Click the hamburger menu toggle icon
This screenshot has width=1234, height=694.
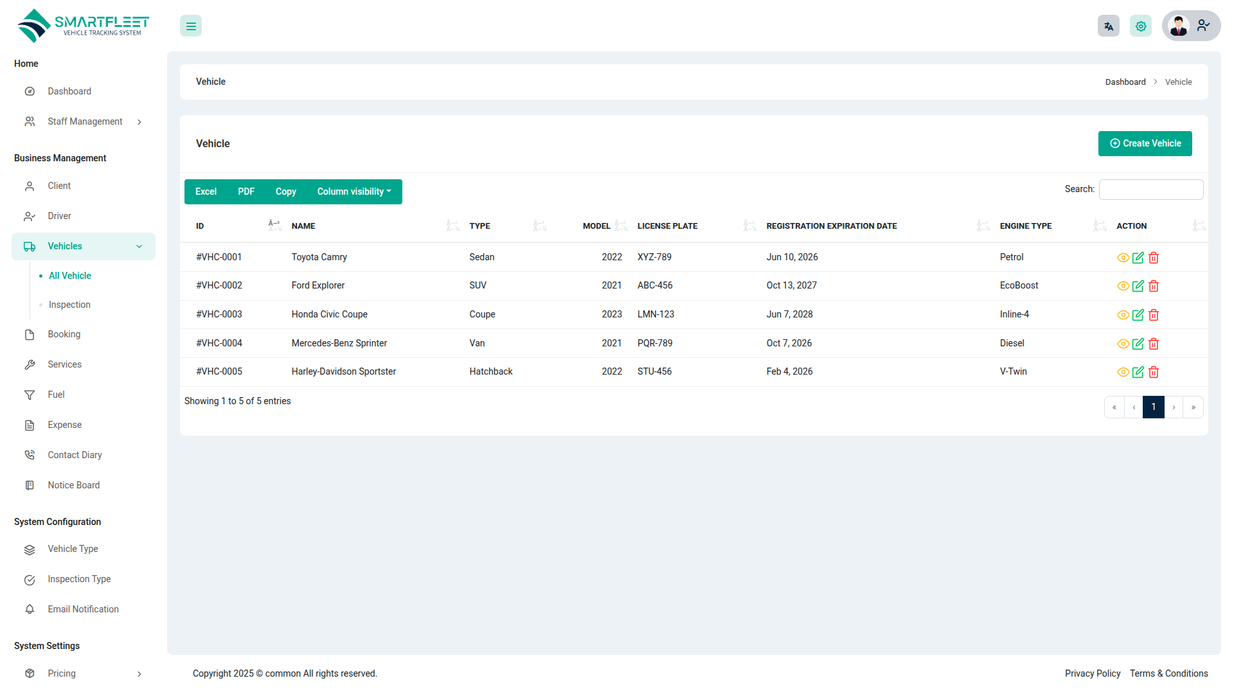[191, 26]
